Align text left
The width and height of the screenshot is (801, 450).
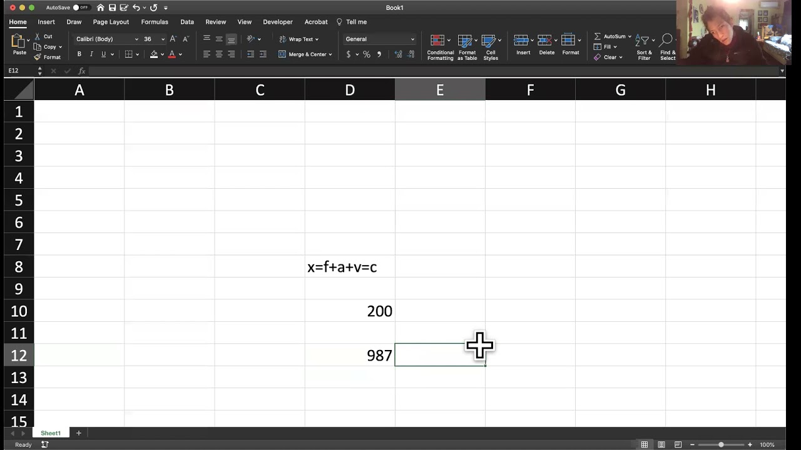(x=207, y=54)
